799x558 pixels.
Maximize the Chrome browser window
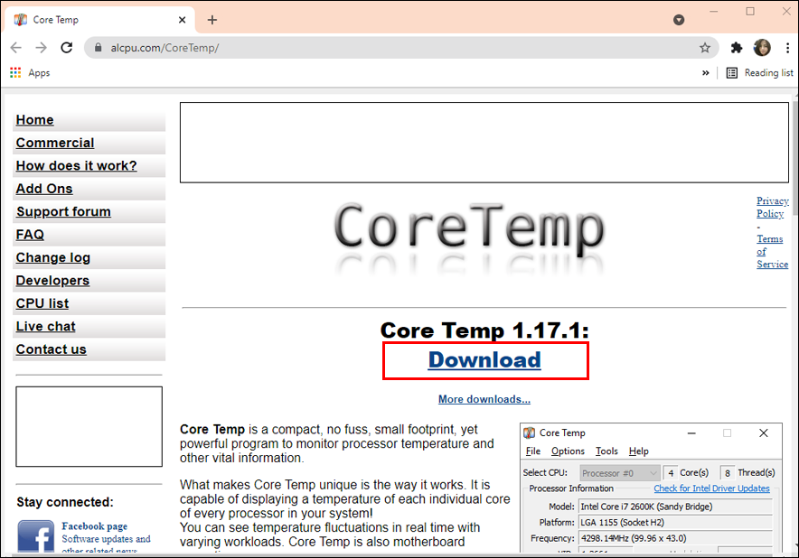pos(750,11)
